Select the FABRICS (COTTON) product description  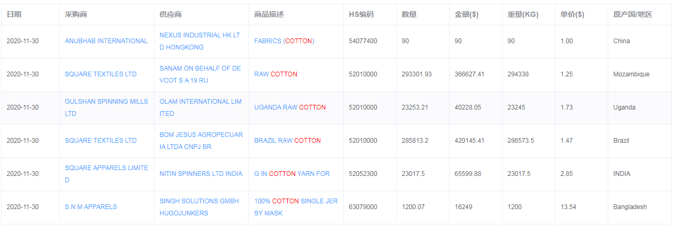284,41
